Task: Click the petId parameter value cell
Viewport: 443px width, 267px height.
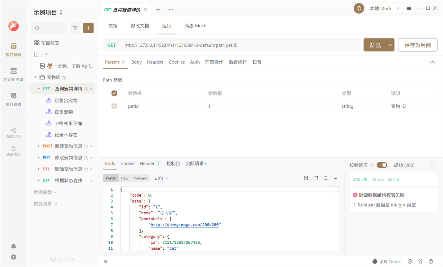Action: coord(272,106)
